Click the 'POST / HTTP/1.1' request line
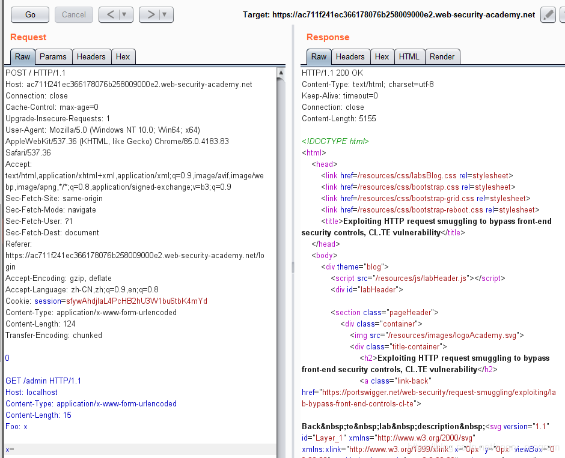 35,73
